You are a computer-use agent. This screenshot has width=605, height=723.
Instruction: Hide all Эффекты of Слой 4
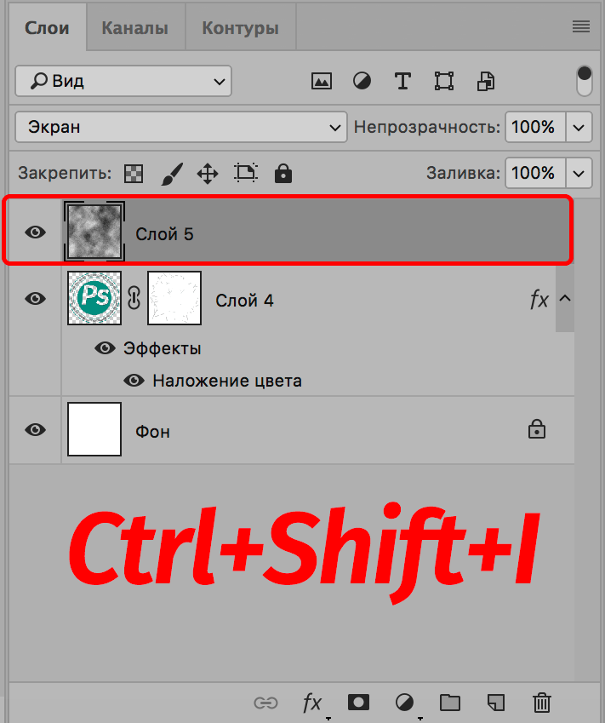pos(105,347)
